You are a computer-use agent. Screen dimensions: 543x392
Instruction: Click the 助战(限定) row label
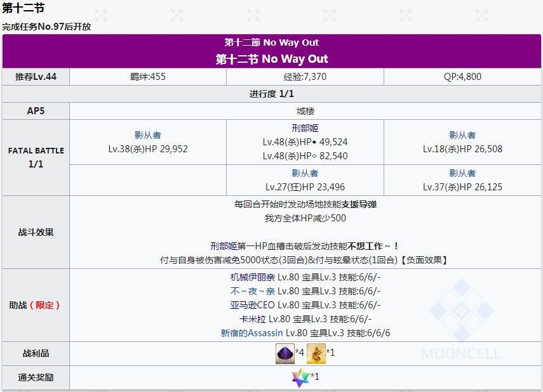click(x=36, y=305)
